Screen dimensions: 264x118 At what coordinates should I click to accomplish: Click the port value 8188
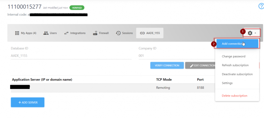[x=201, y=87]
